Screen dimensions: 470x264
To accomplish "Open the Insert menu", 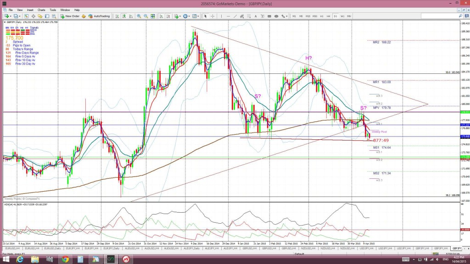I will pyautogui.click(x=30, y=10).
